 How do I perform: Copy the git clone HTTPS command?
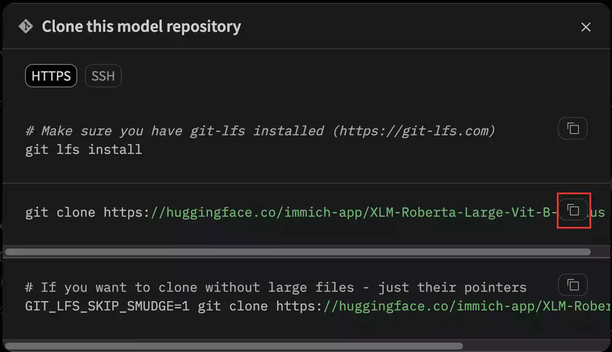pyautogui.click(x=573, y=210)
